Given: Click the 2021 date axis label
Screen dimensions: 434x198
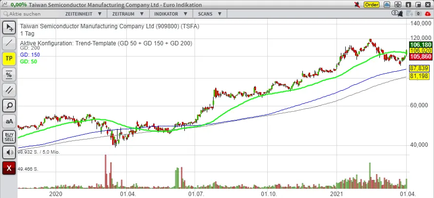Looking at the screenshot, I should [x=337, y=194].
